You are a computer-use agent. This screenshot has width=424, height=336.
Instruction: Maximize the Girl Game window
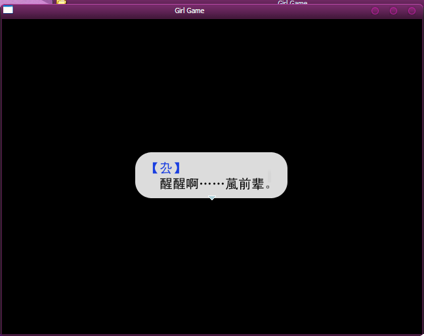click(393, 10)
